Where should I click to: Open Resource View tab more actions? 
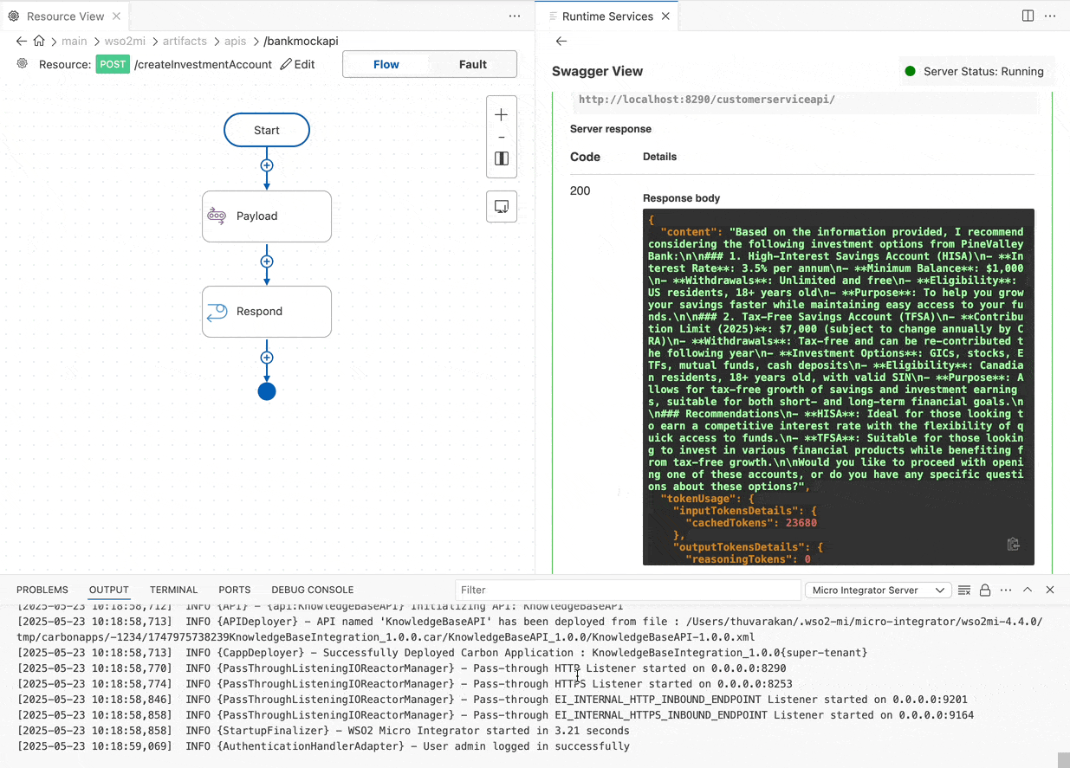pyautogui.click(x=515, y=16)
